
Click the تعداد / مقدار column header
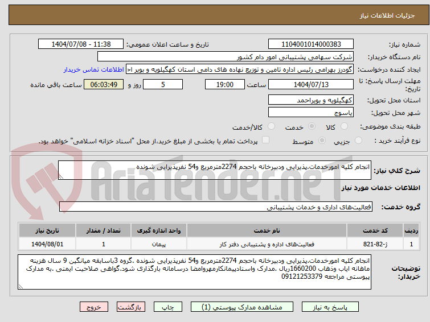[104, 230]
